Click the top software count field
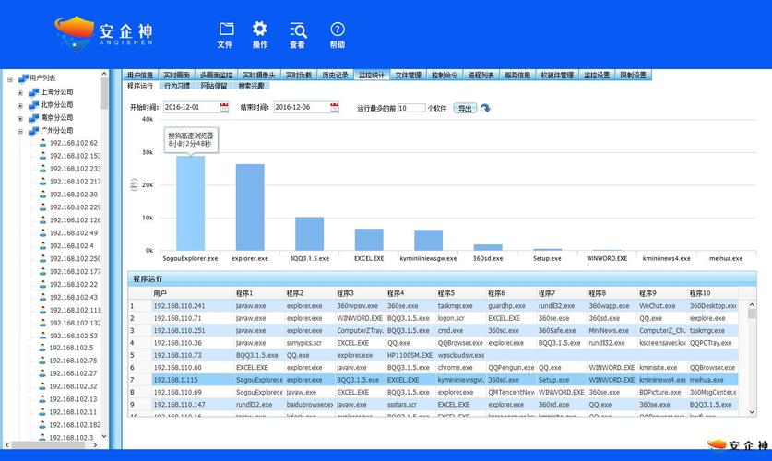Screen dimensions: 772x461 click(x=411, y=108)
